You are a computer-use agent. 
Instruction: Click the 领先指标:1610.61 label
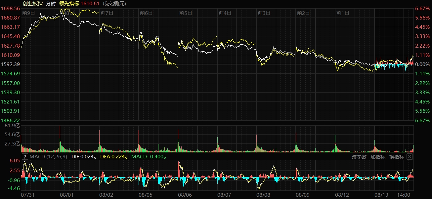click(x=79, y=3)
